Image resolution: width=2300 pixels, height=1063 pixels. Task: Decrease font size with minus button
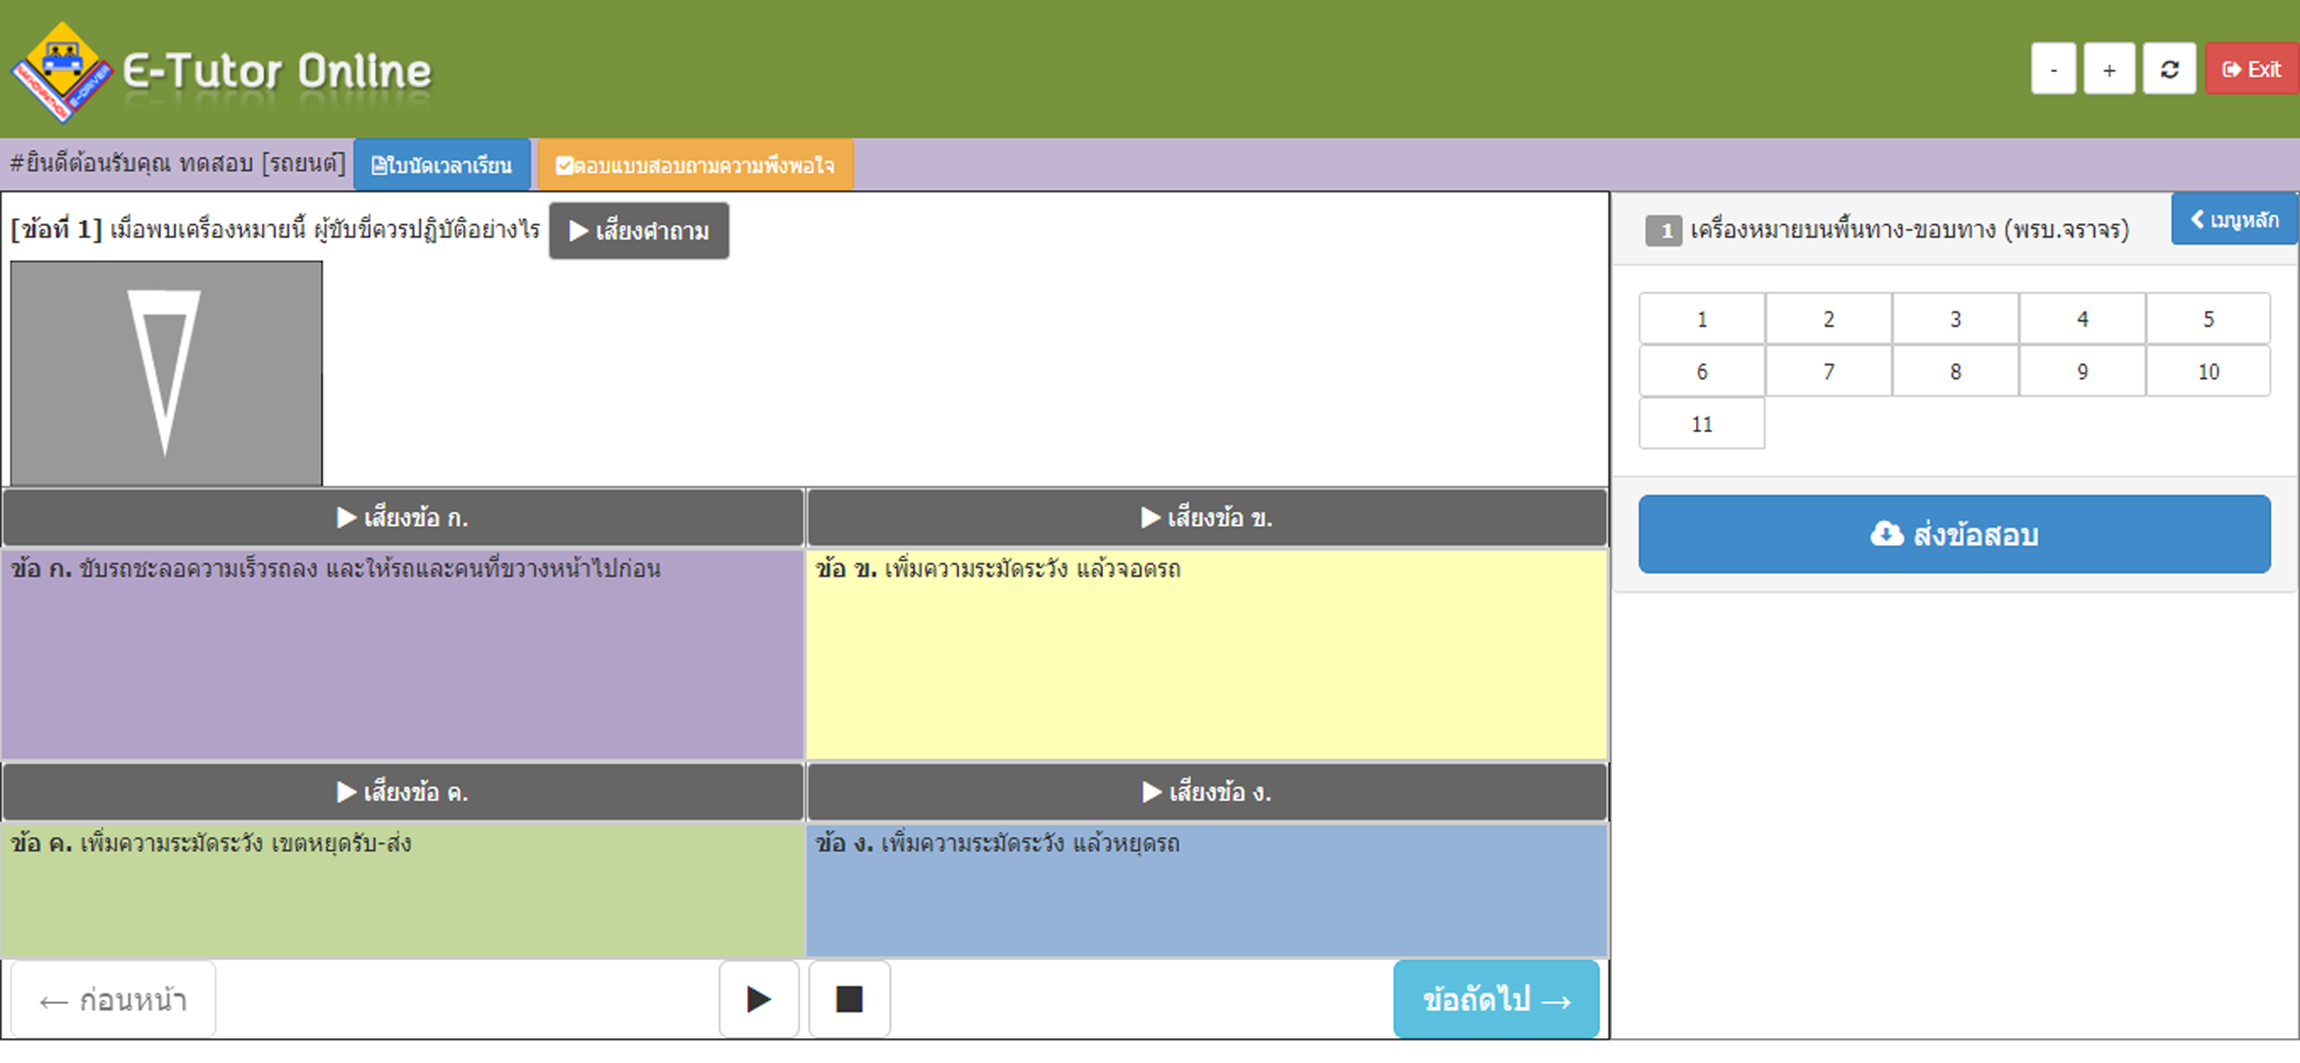click(x=2054, y=68)
